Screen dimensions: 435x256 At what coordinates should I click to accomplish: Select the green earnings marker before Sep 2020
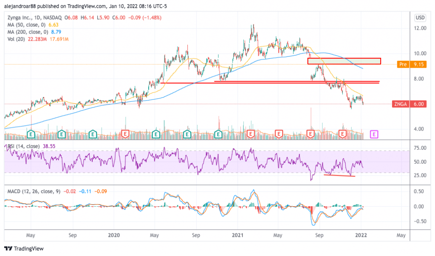187,134
